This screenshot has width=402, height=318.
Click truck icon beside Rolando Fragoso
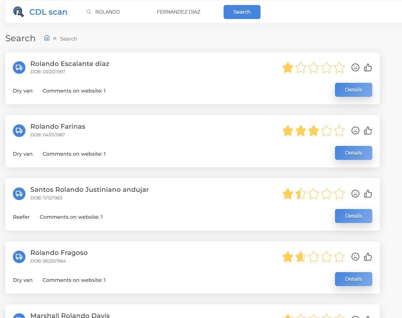pyautogui.click(x=19, y=257)
